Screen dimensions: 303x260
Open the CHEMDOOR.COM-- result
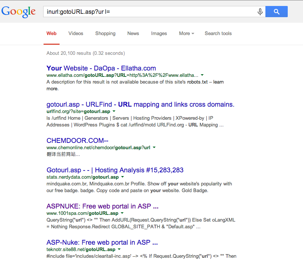tap(77, 141)
